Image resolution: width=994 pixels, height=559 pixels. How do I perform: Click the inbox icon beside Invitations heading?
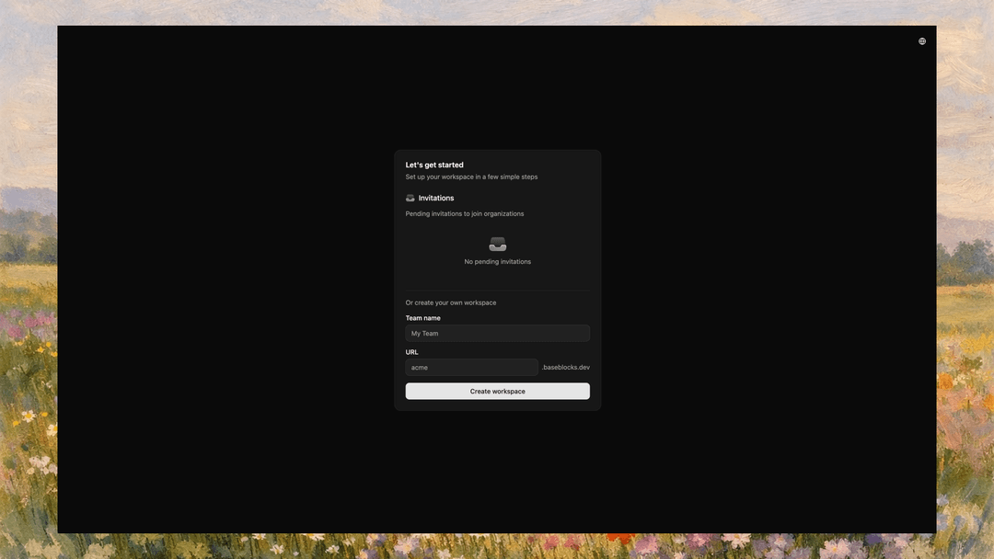(x=410, y=199)
